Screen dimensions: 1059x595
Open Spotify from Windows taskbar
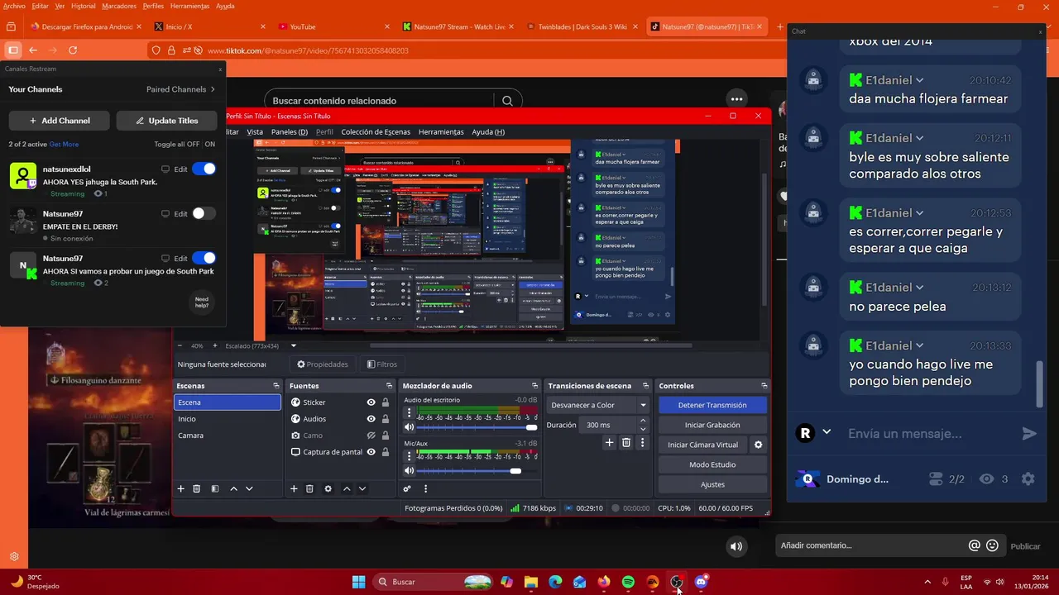tap(628, 582)
